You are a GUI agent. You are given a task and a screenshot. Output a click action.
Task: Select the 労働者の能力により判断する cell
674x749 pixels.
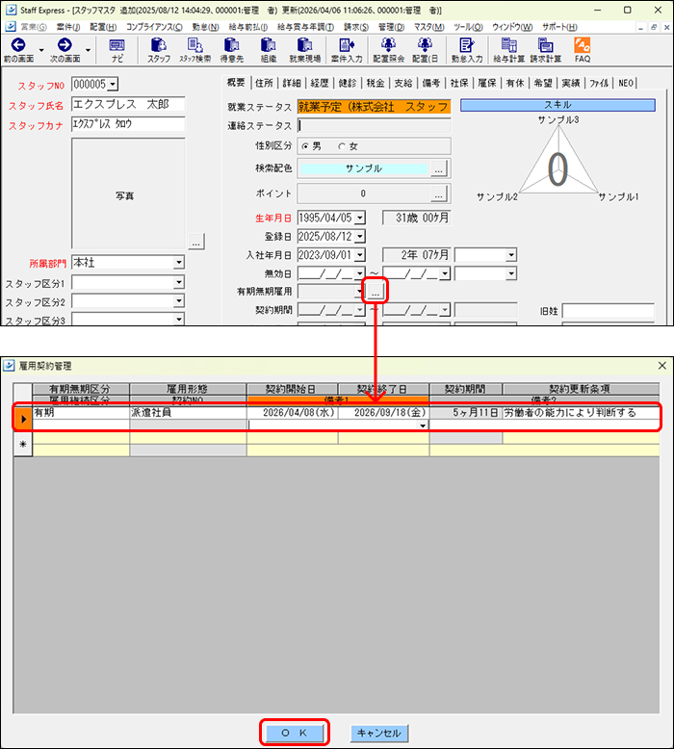click(581, 413)
